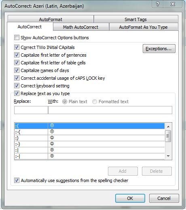Disable Replace text as you type
Screen dimensions: 186x210
click(17, 93)
